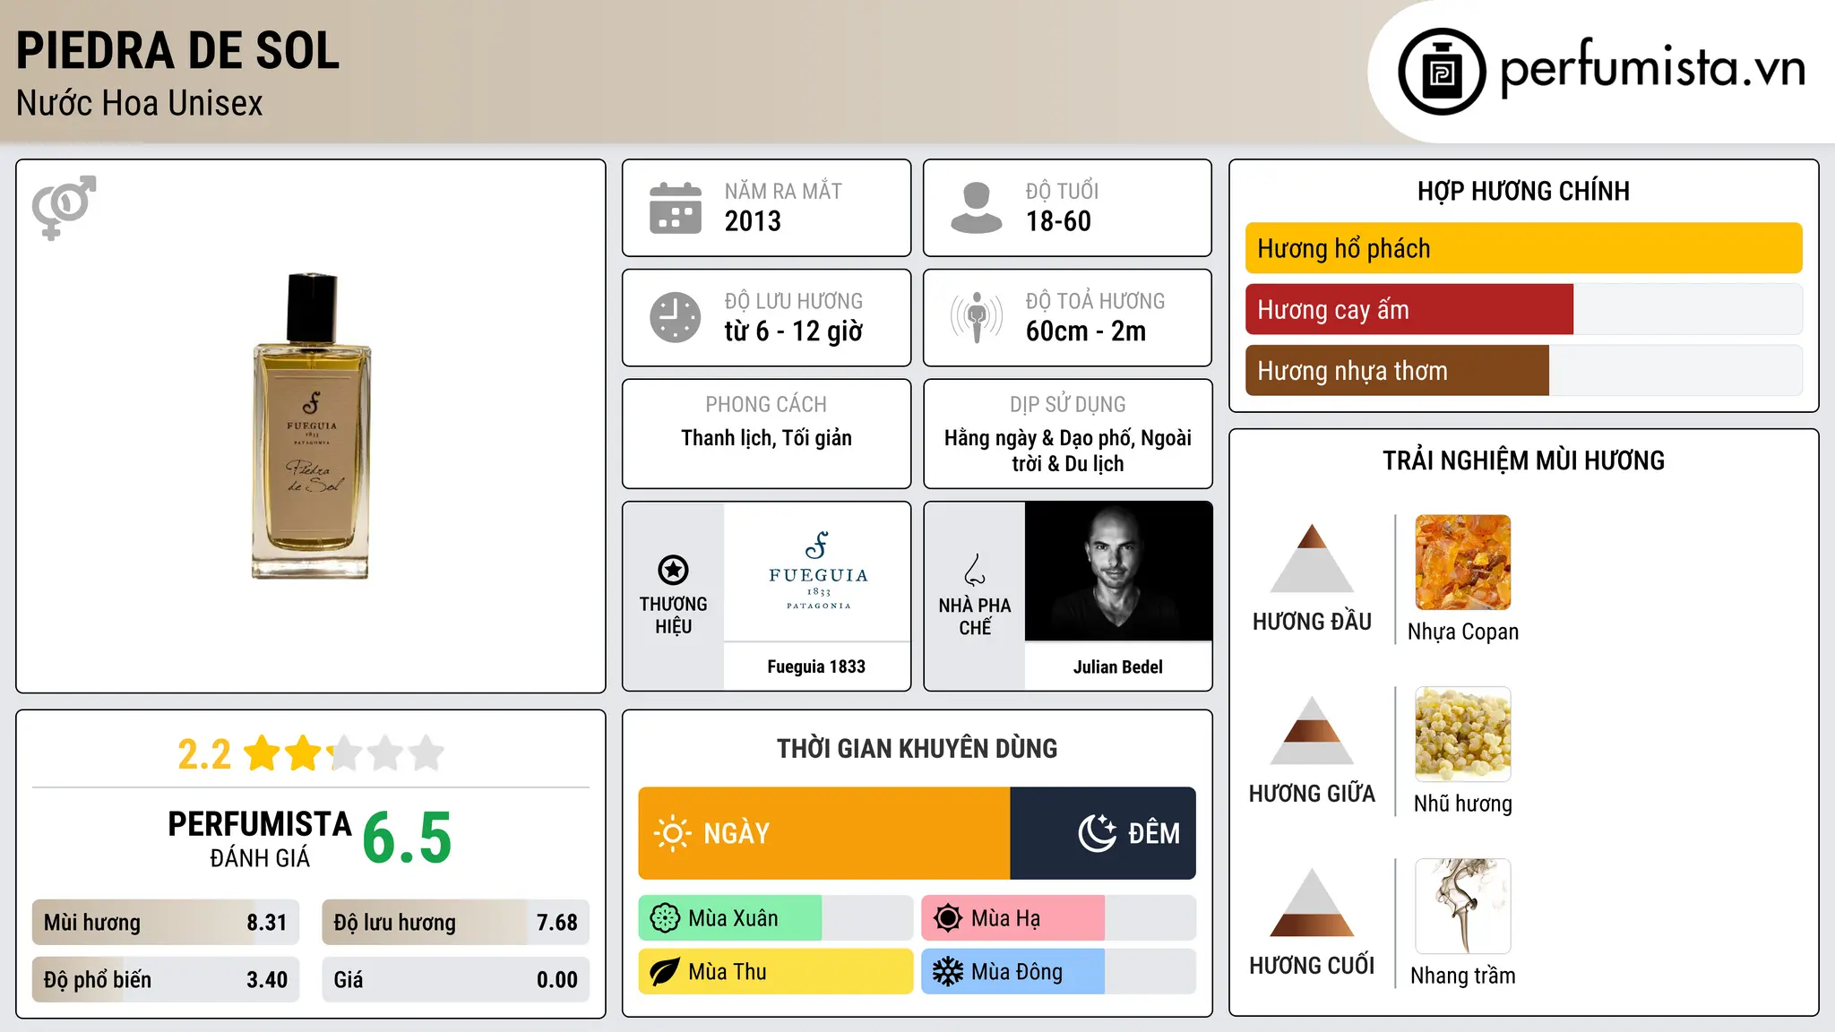Click the star rating row beside 2.2
Viewport: 1835px width, 1032px height.
coord(344,753)
